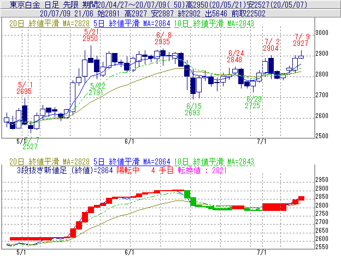Click the bottom chart's 20日 終値平滑 MA=2828 legend
Screen dimensions: 341x259
(x=49, y=162)
